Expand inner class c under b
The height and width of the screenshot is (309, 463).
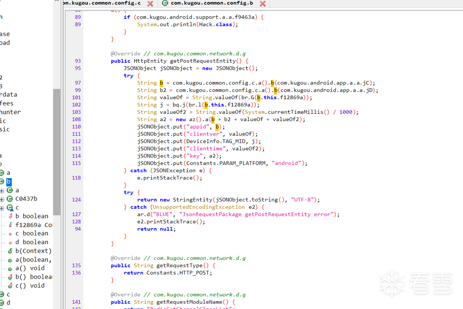pos(2,208)
